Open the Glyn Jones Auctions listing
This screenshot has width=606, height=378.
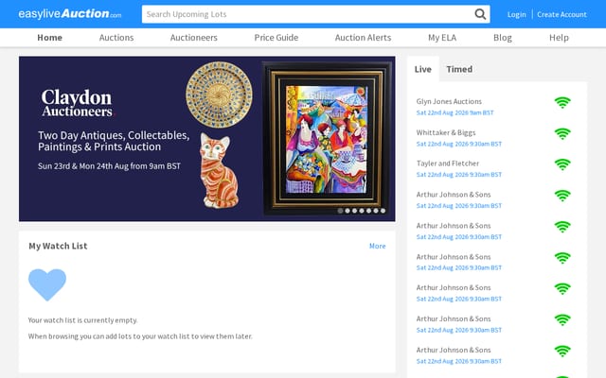click(449, 101)
